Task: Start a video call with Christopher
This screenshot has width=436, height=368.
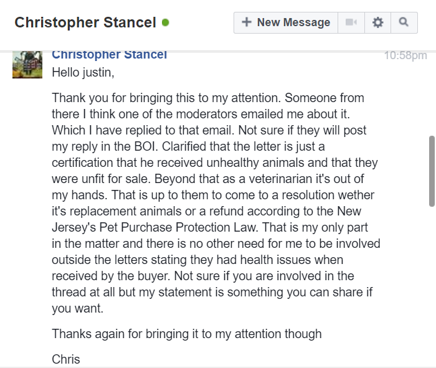Action: coord(351,22)
